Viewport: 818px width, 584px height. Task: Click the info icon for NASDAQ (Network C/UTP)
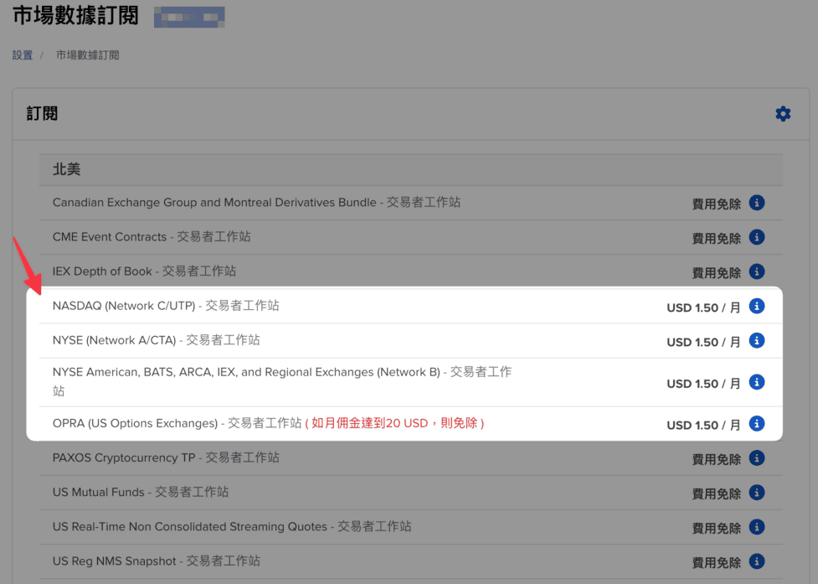pos(756,306)
